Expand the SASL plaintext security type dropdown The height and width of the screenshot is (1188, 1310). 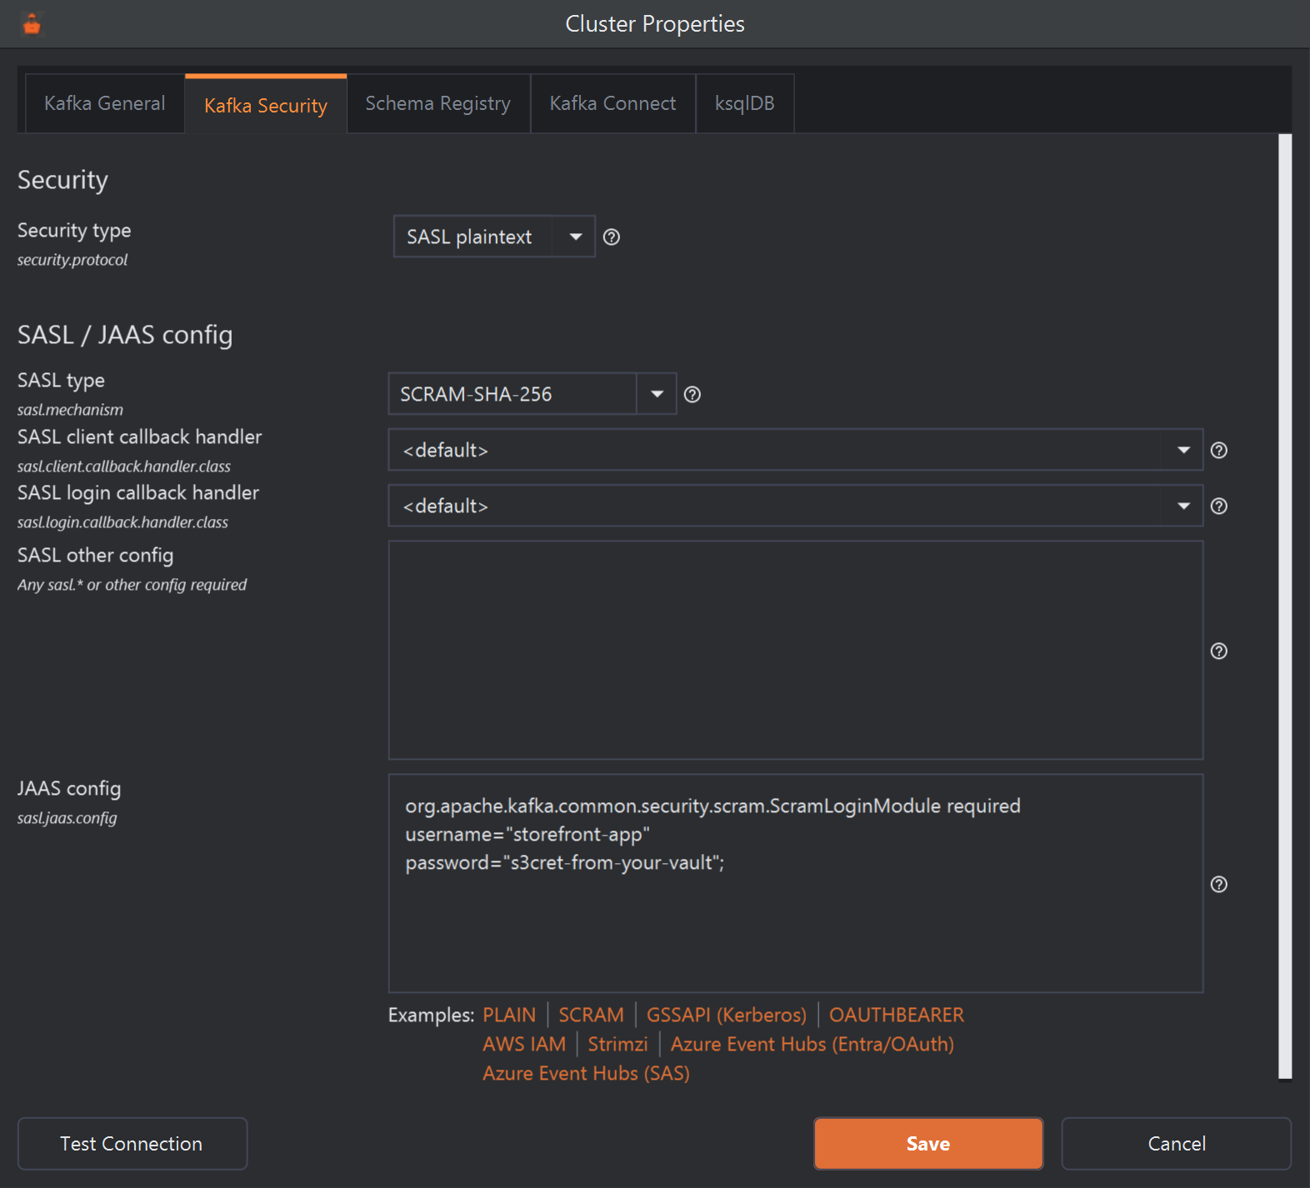point(494,237)
